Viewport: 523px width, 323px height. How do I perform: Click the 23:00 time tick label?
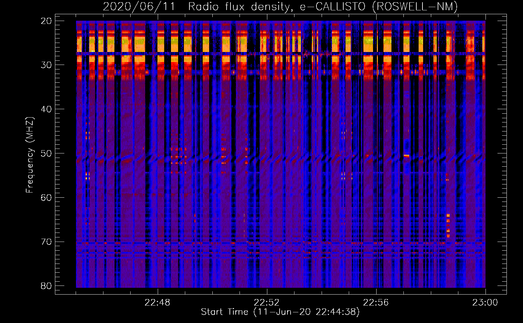point(485,303)
